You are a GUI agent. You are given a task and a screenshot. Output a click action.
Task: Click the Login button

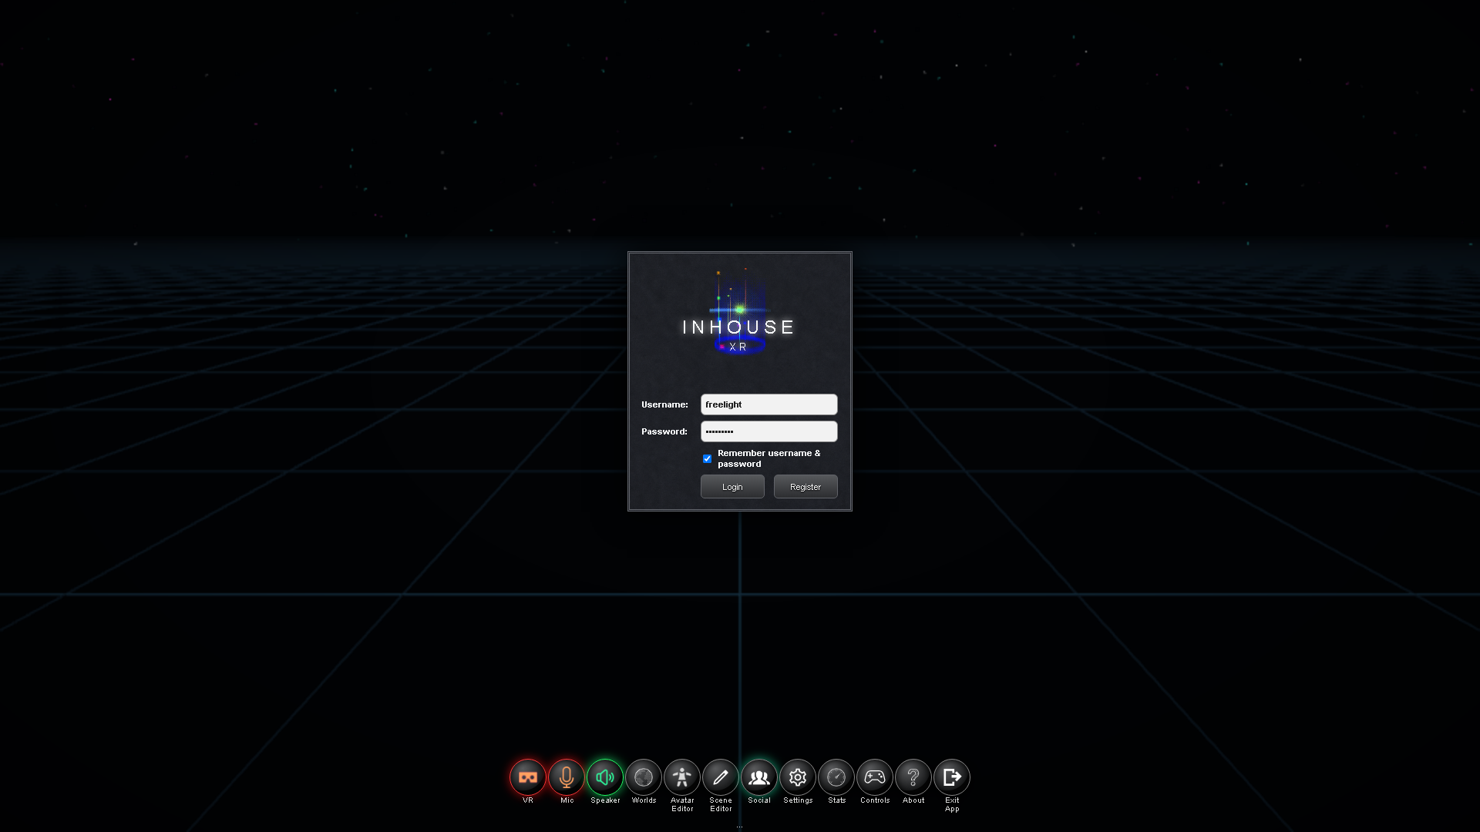point(732,487)
